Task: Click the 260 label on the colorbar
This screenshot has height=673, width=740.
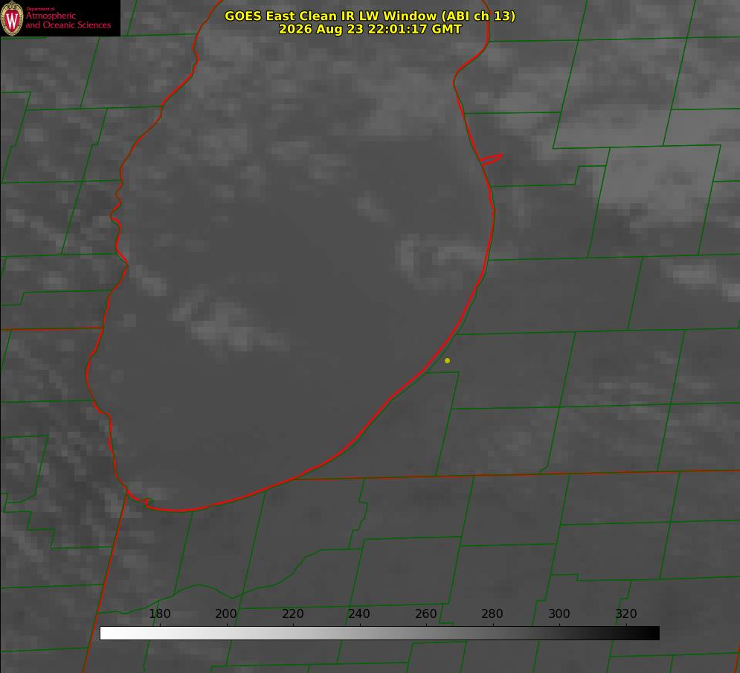Action: 425,613
